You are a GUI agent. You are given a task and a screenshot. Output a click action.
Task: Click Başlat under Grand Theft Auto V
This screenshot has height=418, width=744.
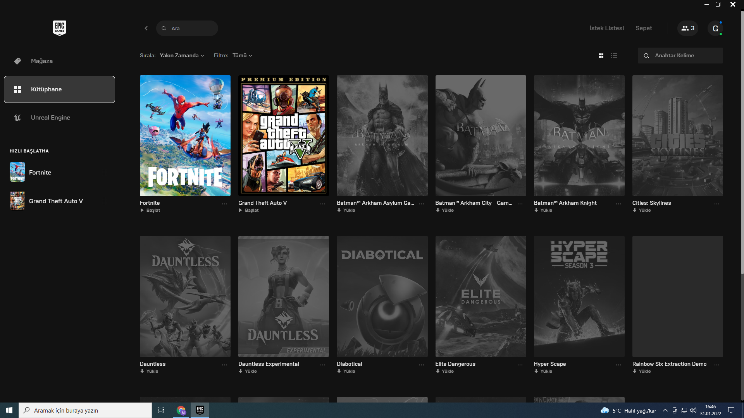click(x=248, y=210)
